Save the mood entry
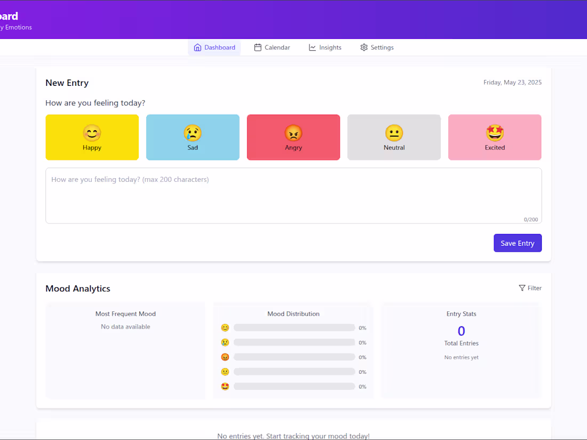This screenshot has height=440, width=587. click(x=518, y=243)
